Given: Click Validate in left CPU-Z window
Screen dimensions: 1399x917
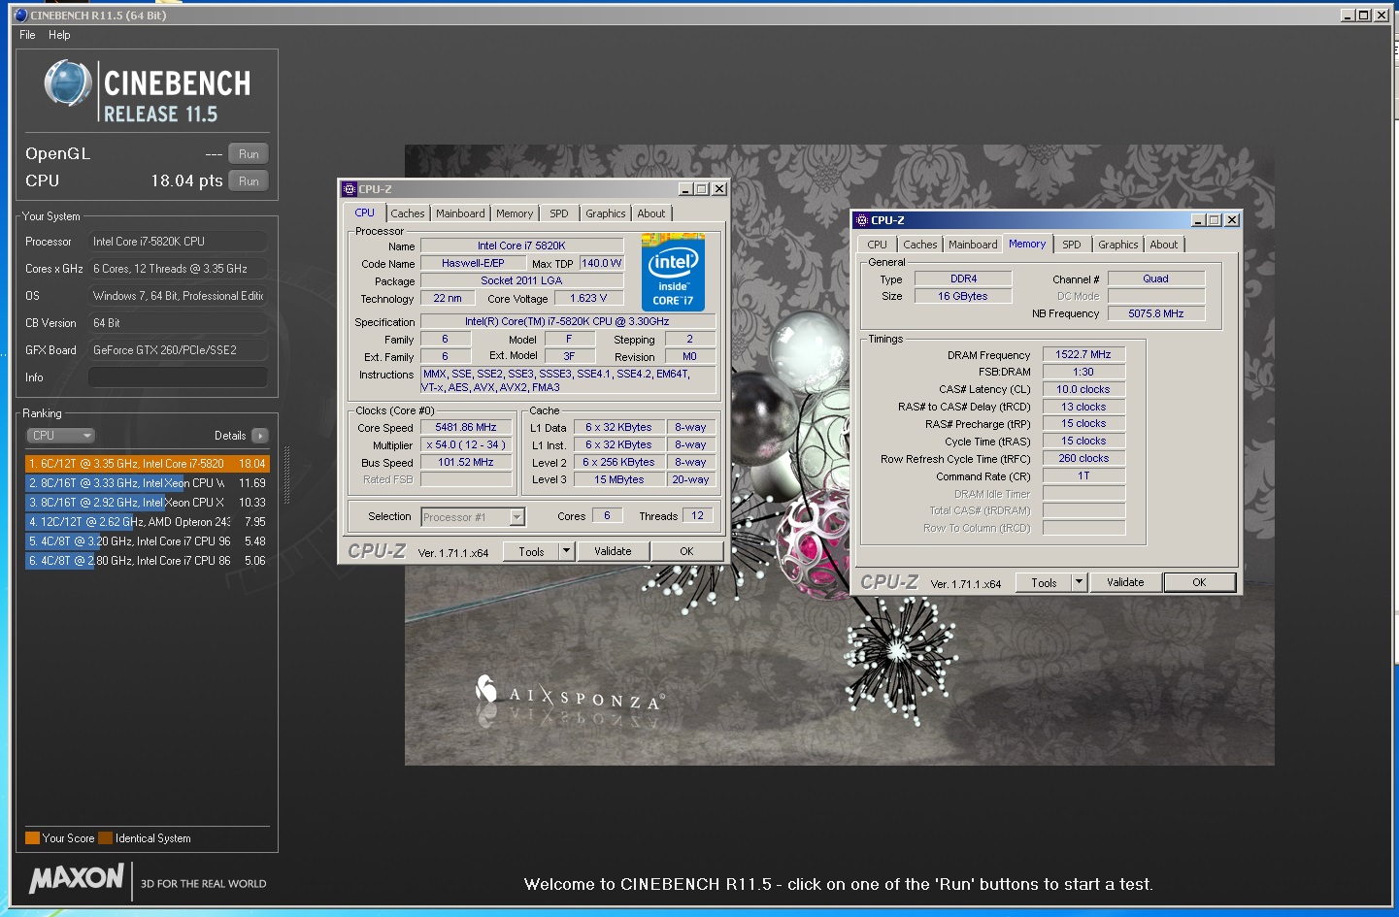Looking at the screenshot, I should point(613,552).
